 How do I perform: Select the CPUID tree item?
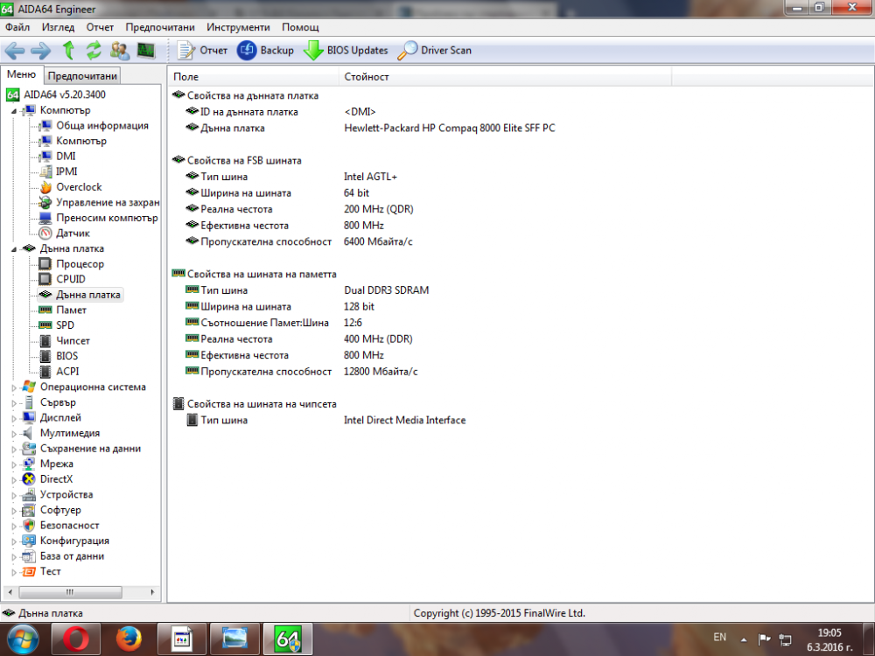click(71, 279)
